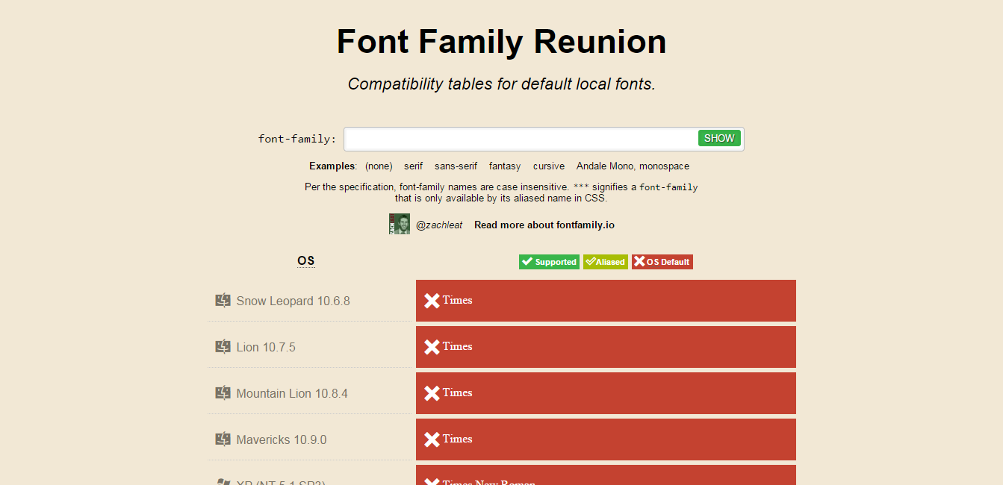Click the X icon in Mountain Lion's Times row
The height and width of the screenshot is (485, 1003).
[x=432, y=393]
